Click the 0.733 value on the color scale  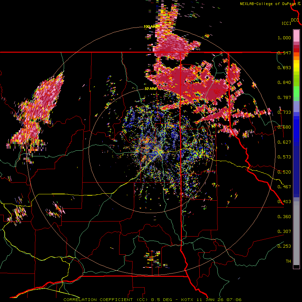[284, 112]
